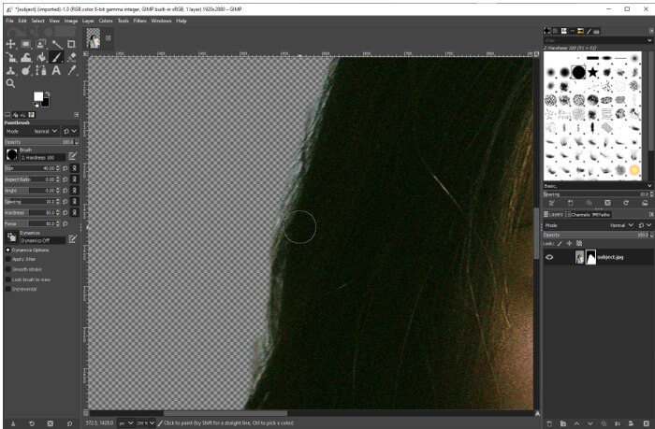Open the Colors menu
655x429 pixels.
tap(106, 21)
